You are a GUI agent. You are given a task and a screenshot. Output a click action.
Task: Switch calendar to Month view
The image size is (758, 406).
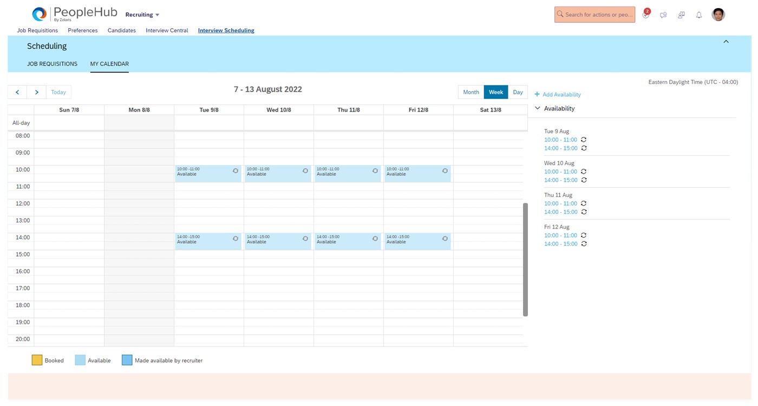pyautogui.click(x=471, y=92)
